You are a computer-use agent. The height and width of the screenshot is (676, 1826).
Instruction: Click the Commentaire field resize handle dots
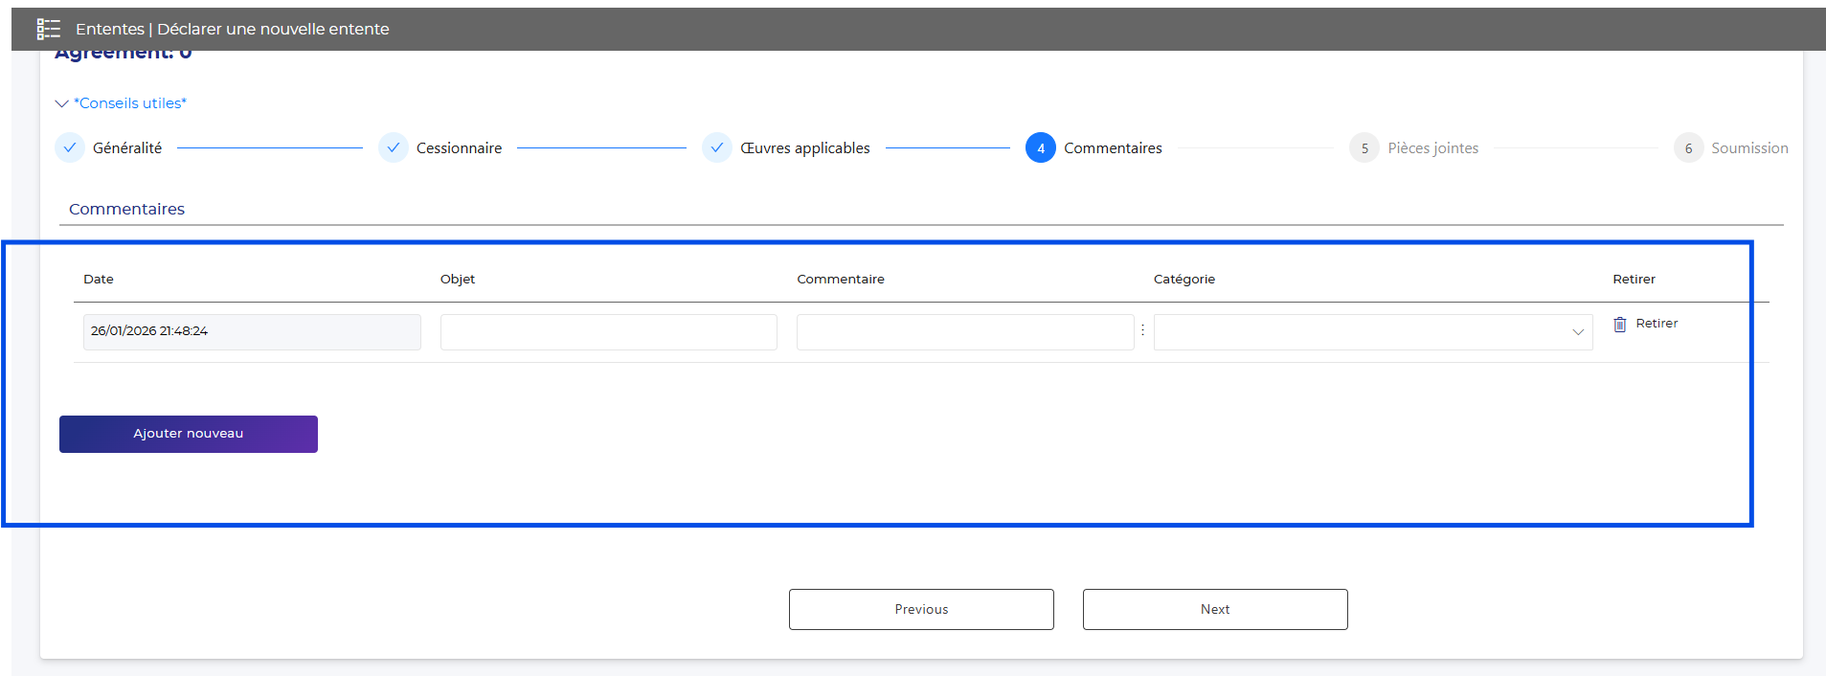pyautogui.click(x=1142, y=330)
